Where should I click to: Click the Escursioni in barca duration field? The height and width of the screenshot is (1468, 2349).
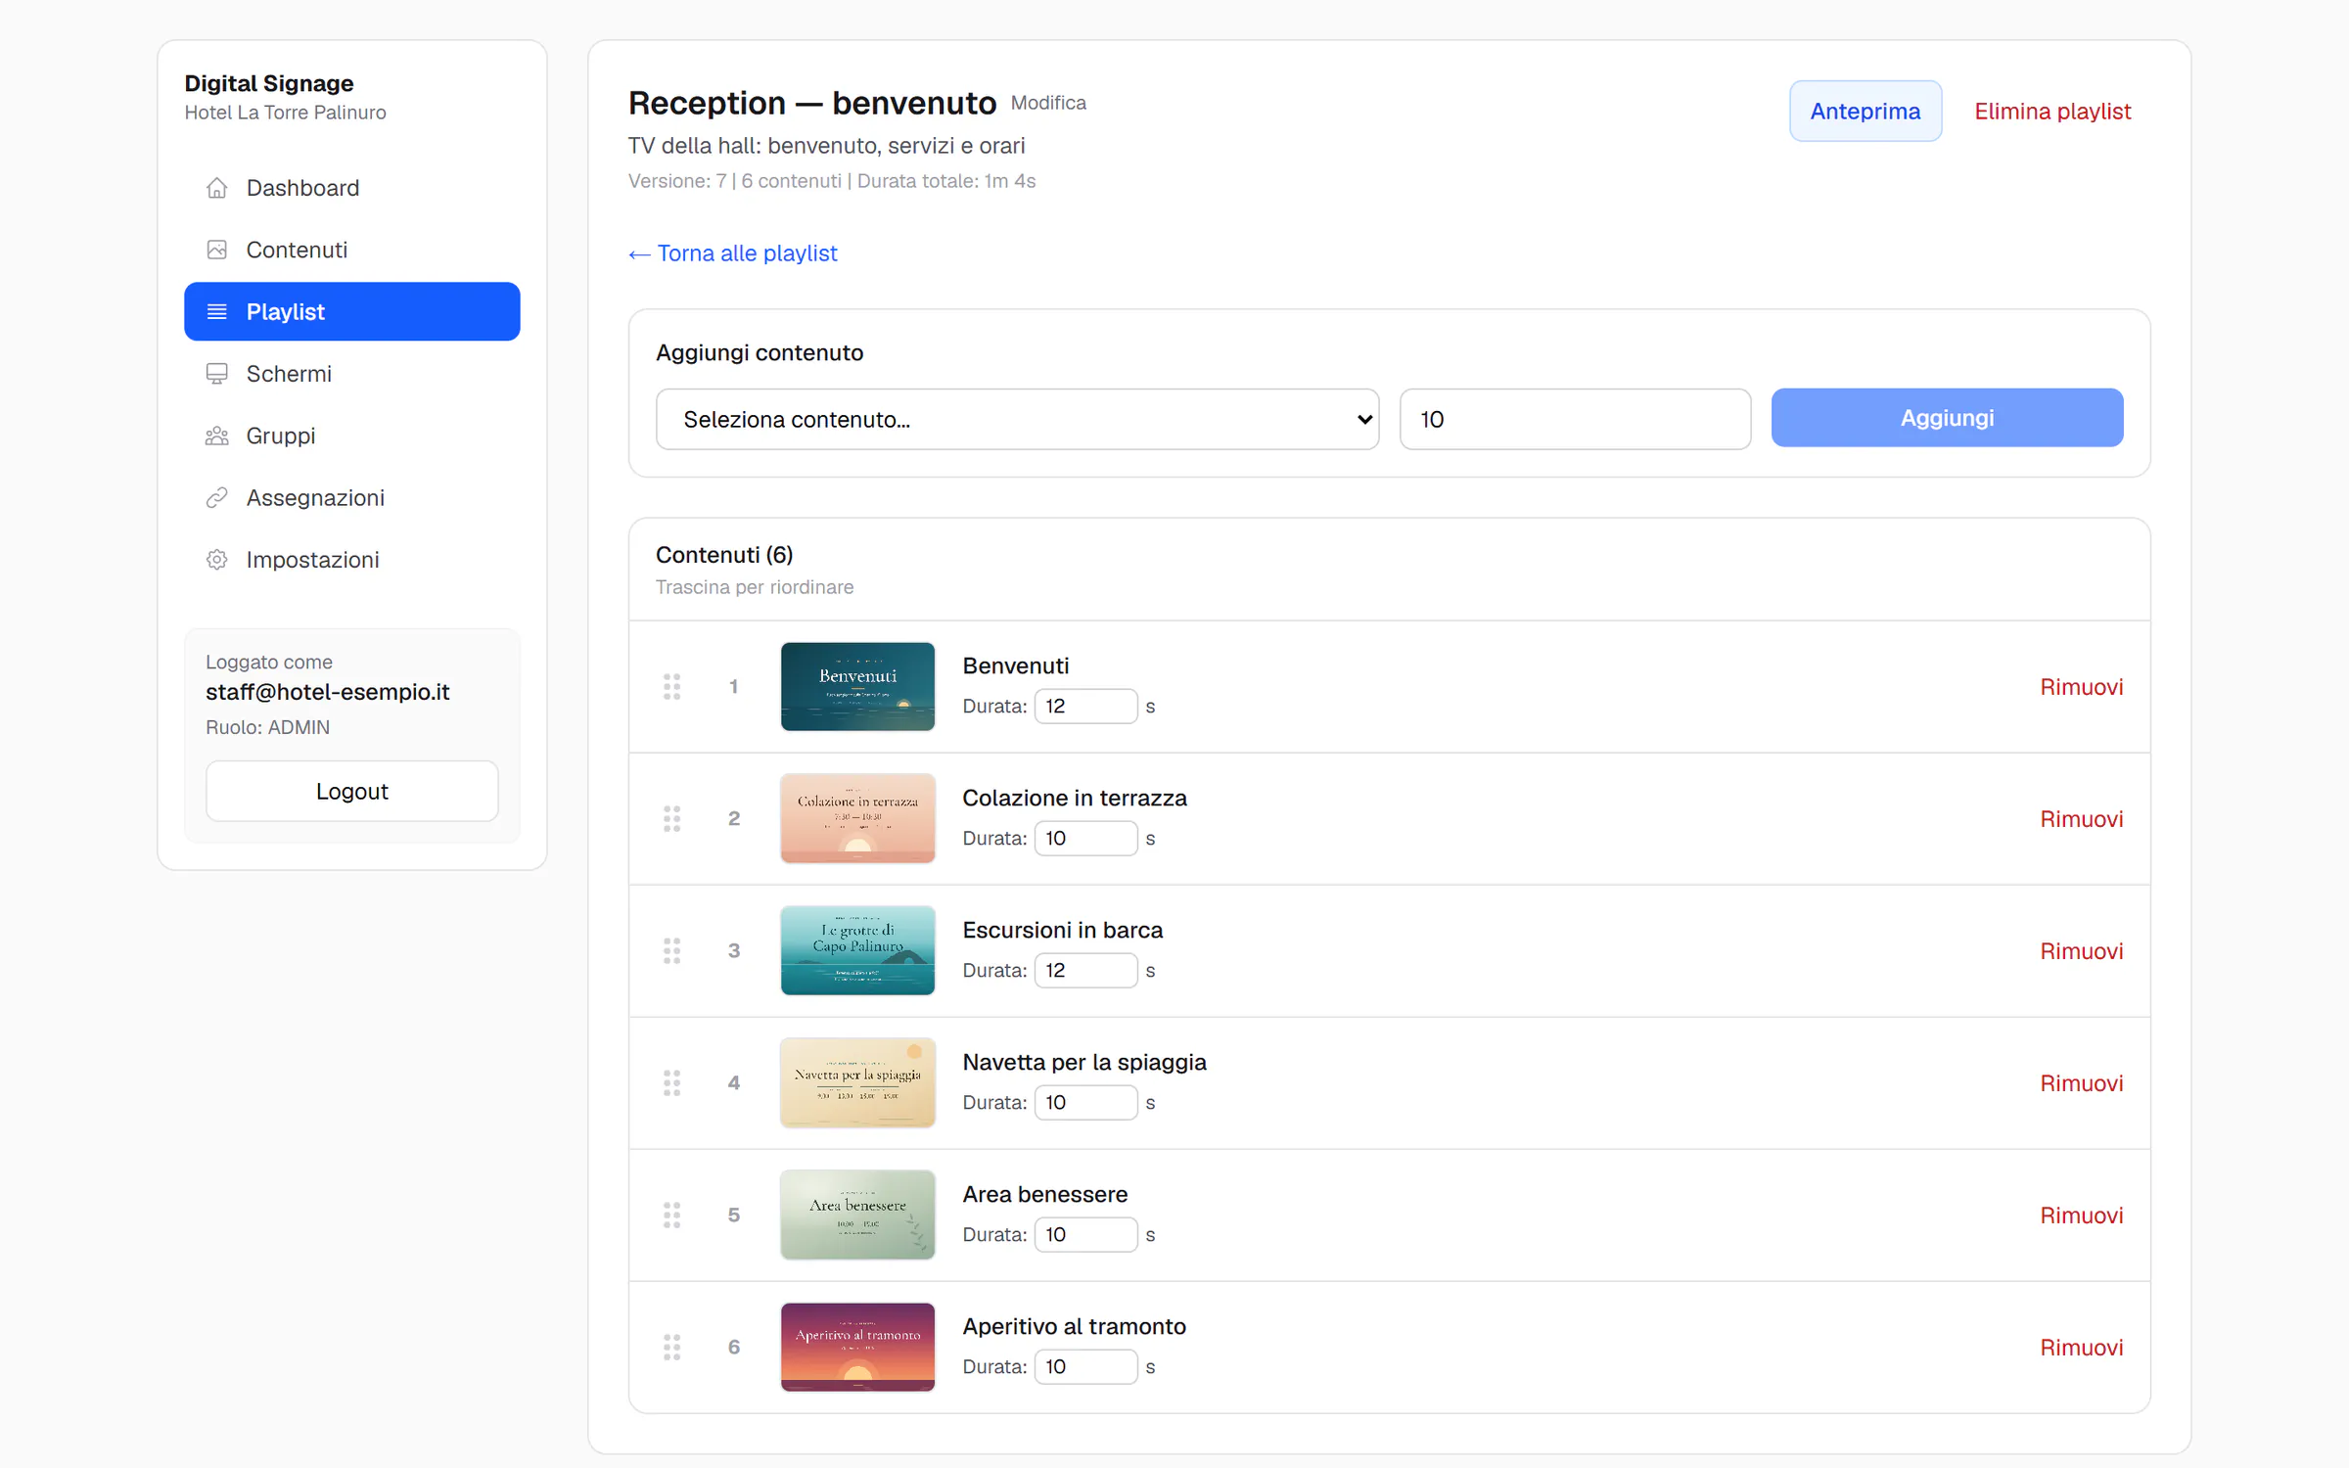pos(1085,970)
